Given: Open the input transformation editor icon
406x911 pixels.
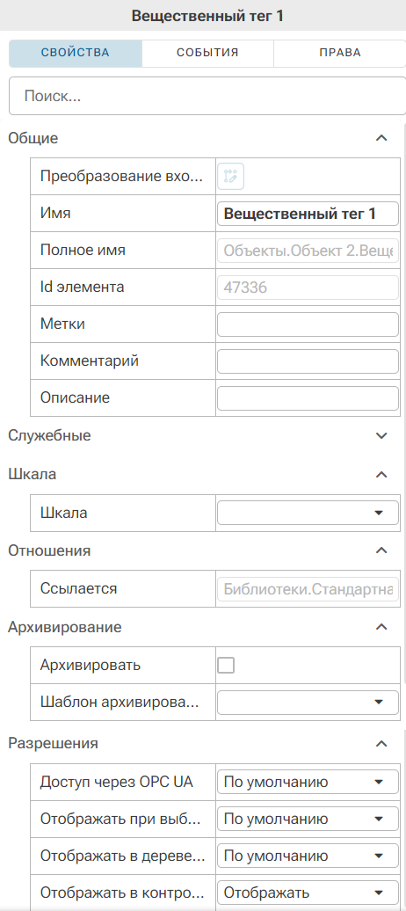Looking at the screenshot, I should tap(230, 177).
